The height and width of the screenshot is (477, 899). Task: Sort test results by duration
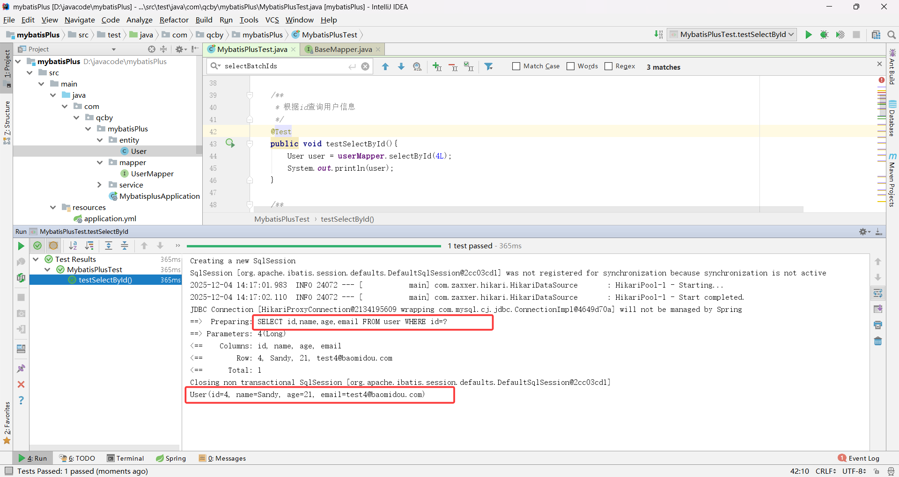pyautogui.click(x=89, y=246)
